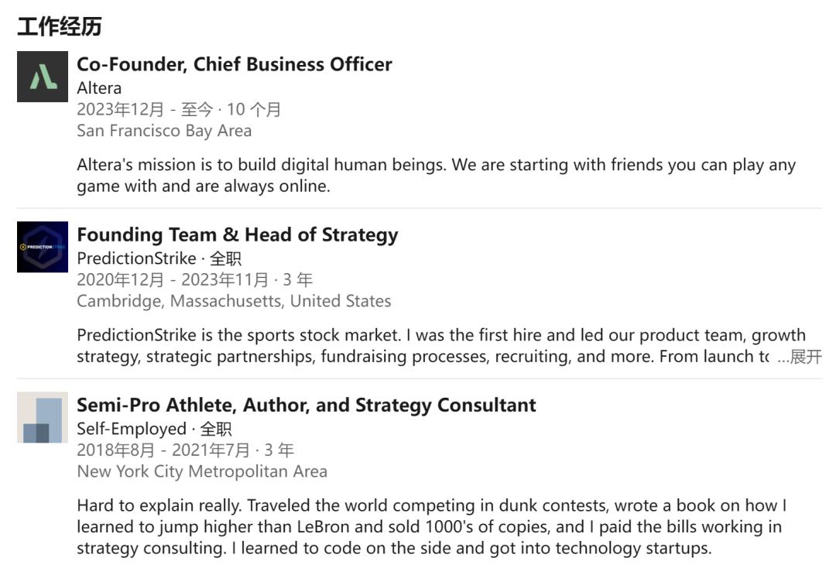Open the PredictionStrike · 全职 company line
The width and height of the screenshot is (836, 575).
tap(159, 258)
